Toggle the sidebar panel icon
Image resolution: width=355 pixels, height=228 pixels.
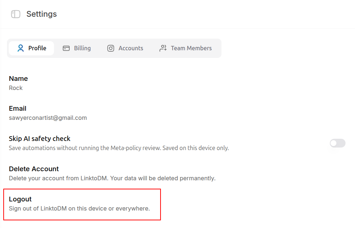pyautogui.click(x=16, y=14)
